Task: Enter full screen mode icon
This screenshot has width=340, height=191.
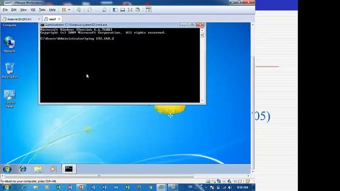Action: coord(130,10)
